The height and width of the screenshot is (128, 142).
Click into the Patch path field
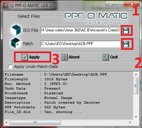80,44
